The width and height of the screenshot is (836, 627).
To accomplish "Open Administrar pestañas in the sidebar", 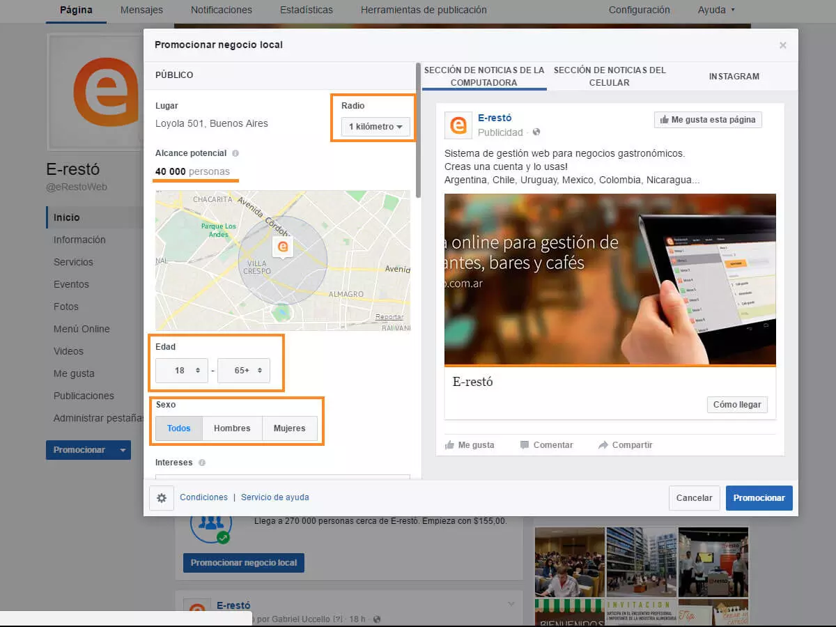I will [98, 418].
